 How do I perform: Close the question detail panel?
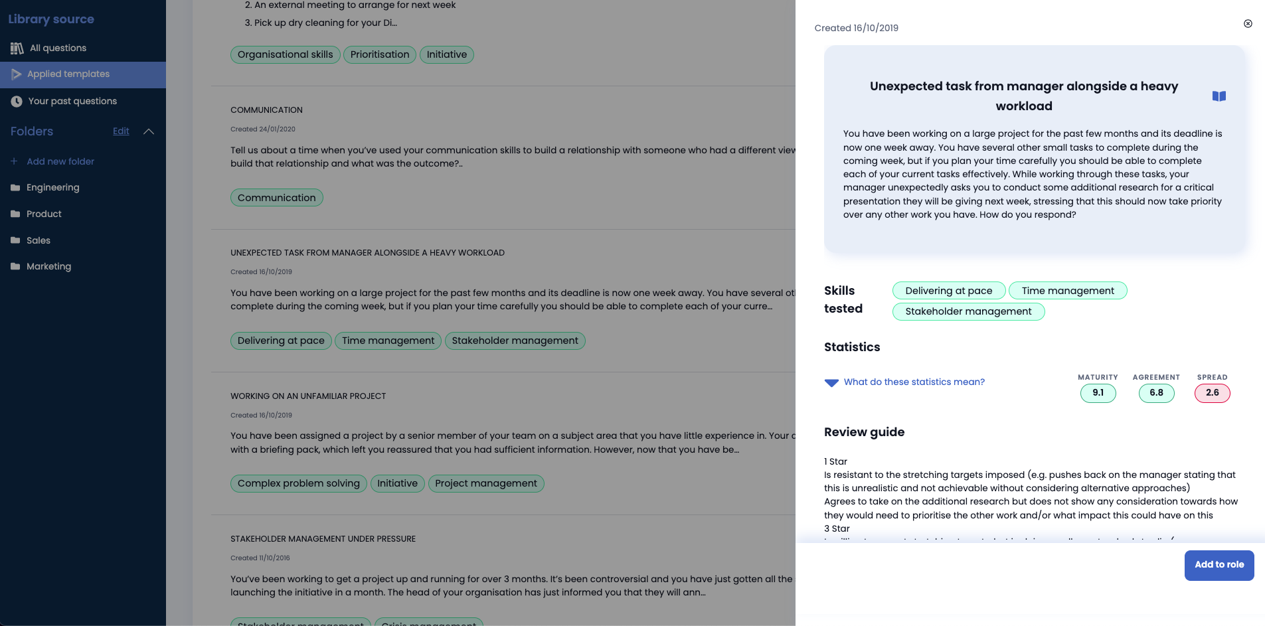click(x=1248, y=24)
